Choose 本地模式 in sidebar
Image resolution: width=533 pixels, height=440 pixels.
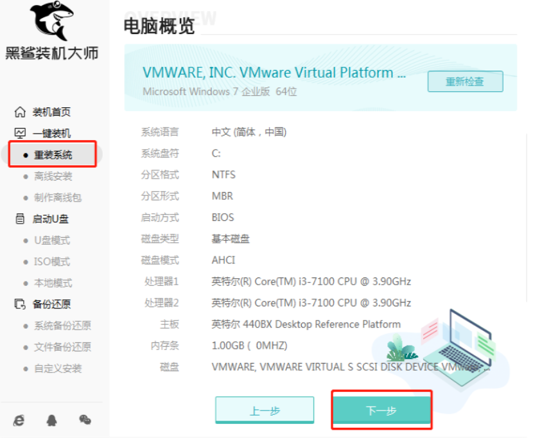pyautogui.click(x=53, y=283)
